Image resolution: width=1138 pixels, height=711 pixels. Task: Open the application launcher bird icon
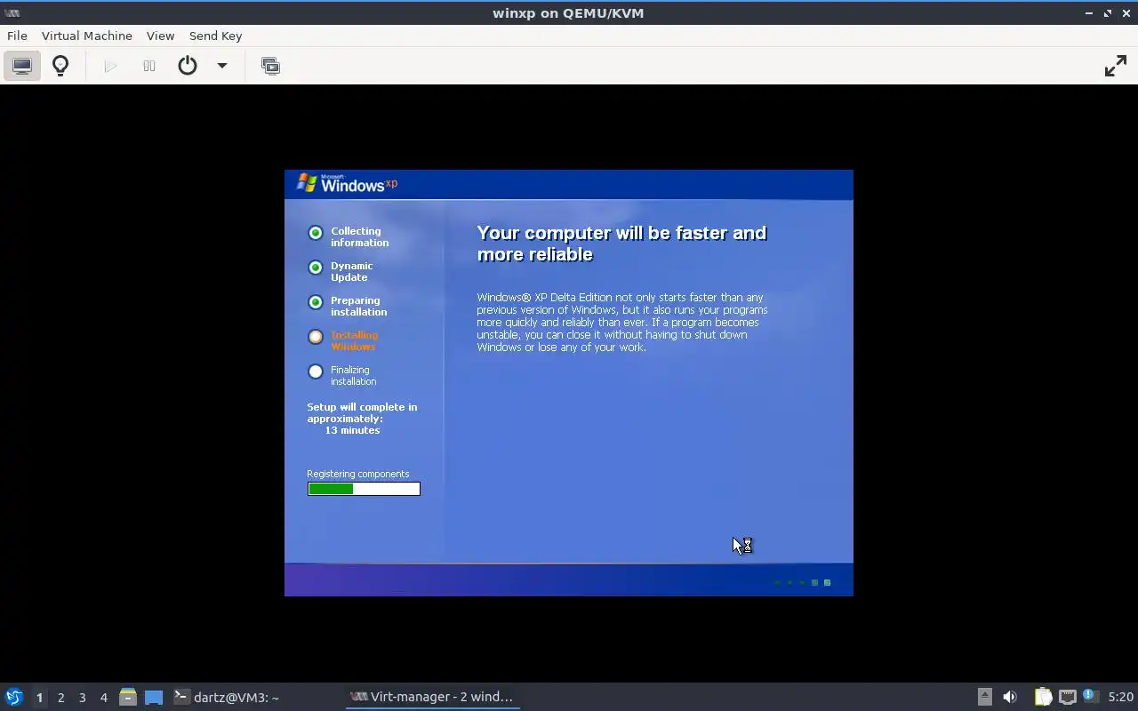tap(13, 697)
